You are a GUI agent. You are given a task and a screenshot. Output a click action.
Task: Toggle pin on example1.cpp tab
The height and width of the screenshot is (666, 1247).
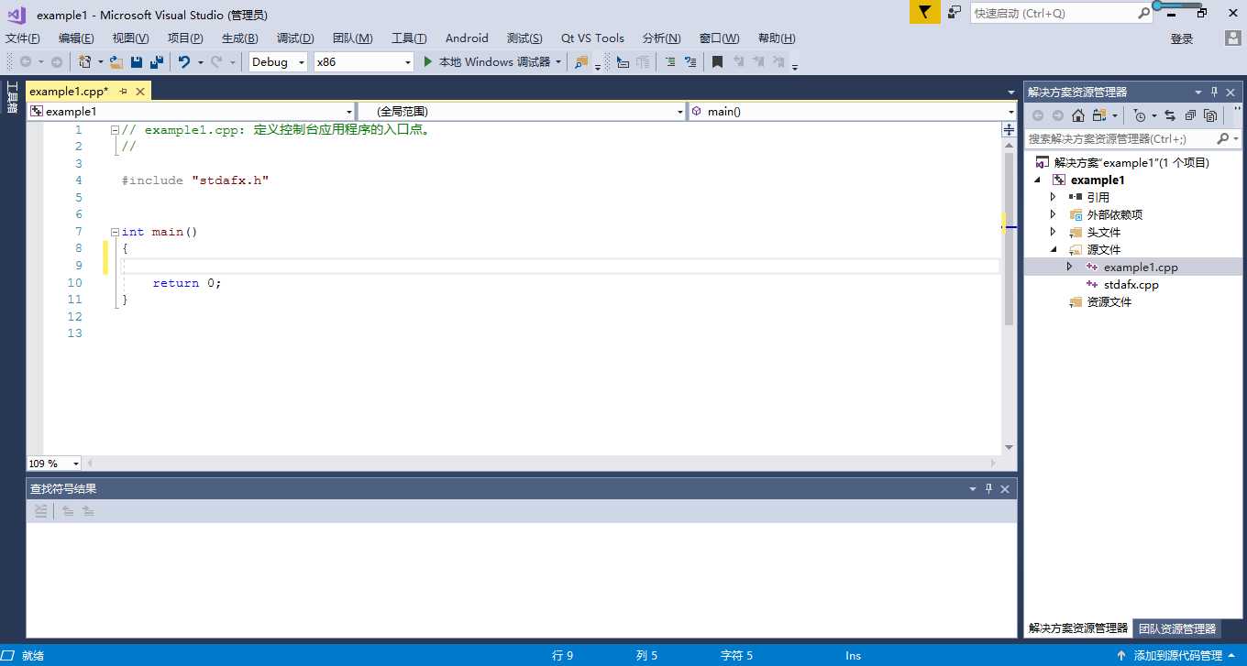[123, 92]
